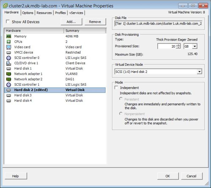Image resolution: width=211 pixels, height=188 pixels.
Task: Click the Video card icon
Action: 8,47
